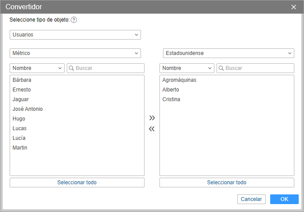
Task: Select Agromáquinas in the right list
Action: tap(179, 80)
